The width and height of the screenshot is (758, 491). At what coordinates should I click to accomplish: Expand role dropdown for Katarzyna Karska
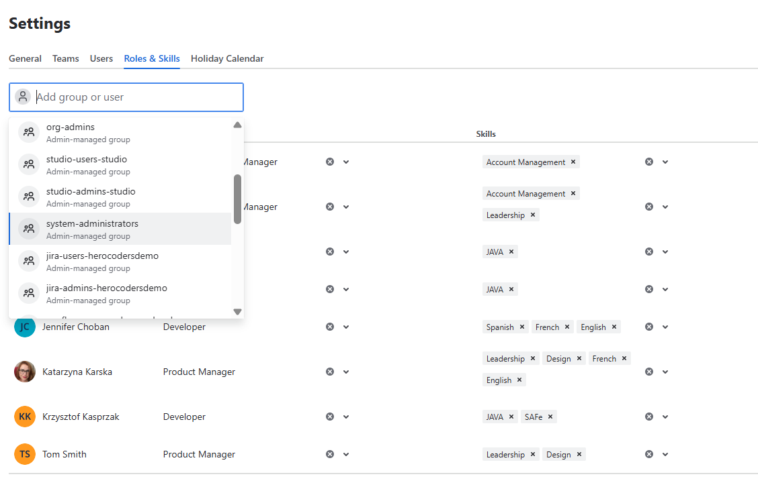pos(346,372)
